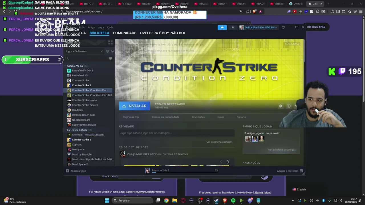Click 'Ver as últimas notícias' link
365x205 pixels.
click(219, 142)
